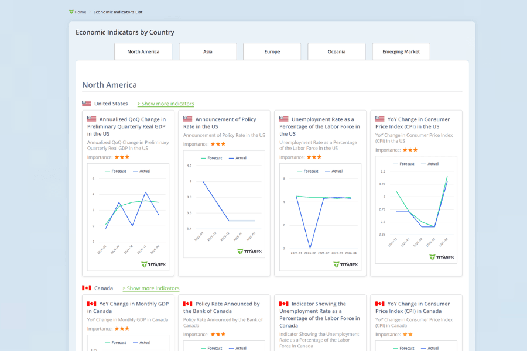Expand more indicators for United States

click(x=166, y=103)
